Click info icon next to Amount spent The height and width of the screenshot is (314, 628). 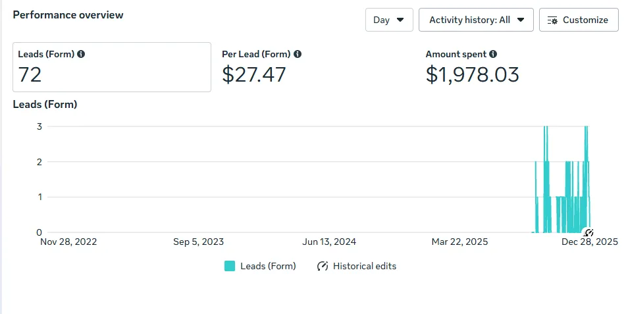click(x=493, y=55)
